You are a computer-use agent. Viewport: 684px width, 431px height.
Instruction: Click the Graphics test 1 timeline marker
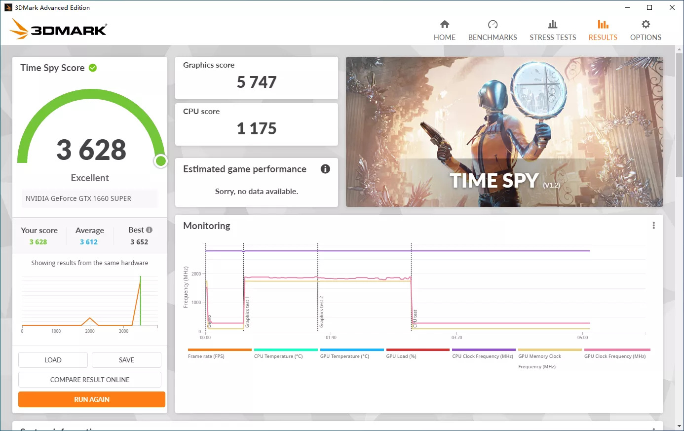coord(247,312)
